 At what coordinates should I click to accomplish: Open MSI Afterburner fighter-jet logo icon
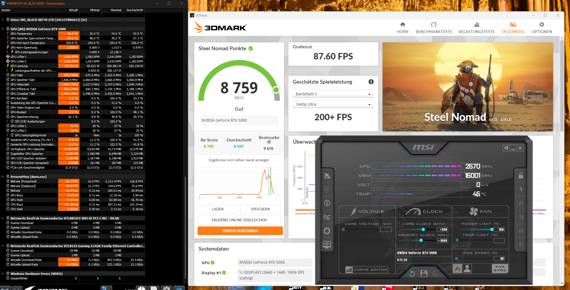point(327,175)
